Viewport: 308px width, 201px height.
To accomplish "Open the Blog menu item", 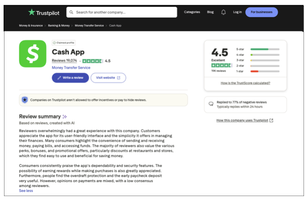I will (210, 12).
